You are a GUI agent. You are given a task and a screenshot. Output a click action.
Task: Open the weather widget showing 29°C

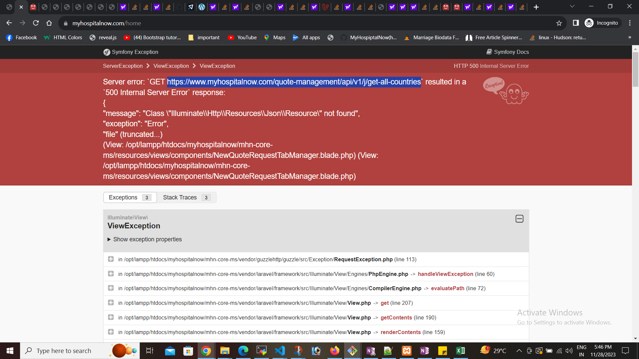point(493,351)
